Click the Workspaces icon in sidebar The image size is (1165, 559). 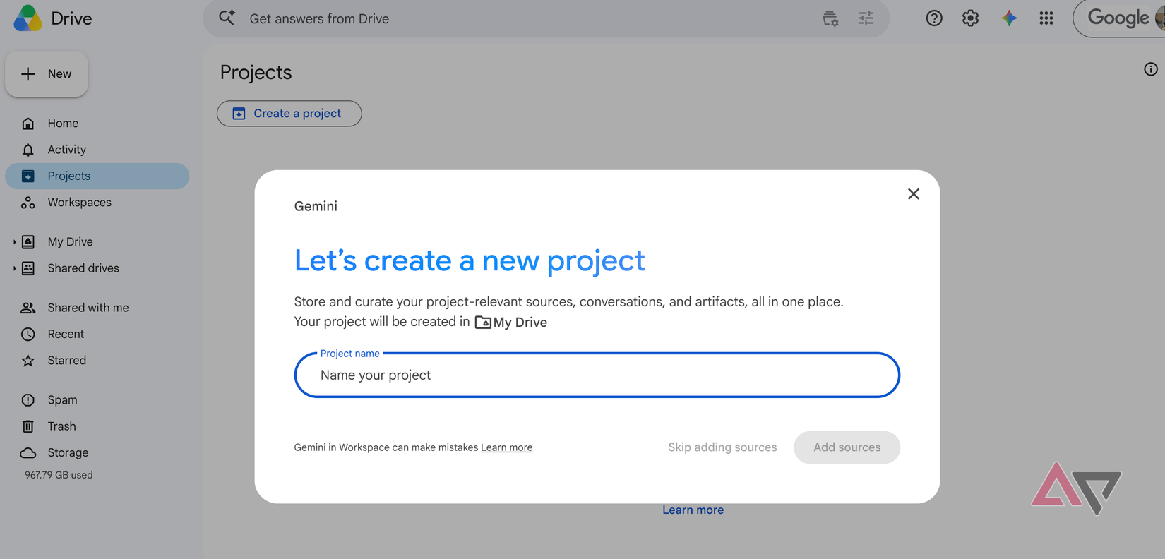click(28, 203)
